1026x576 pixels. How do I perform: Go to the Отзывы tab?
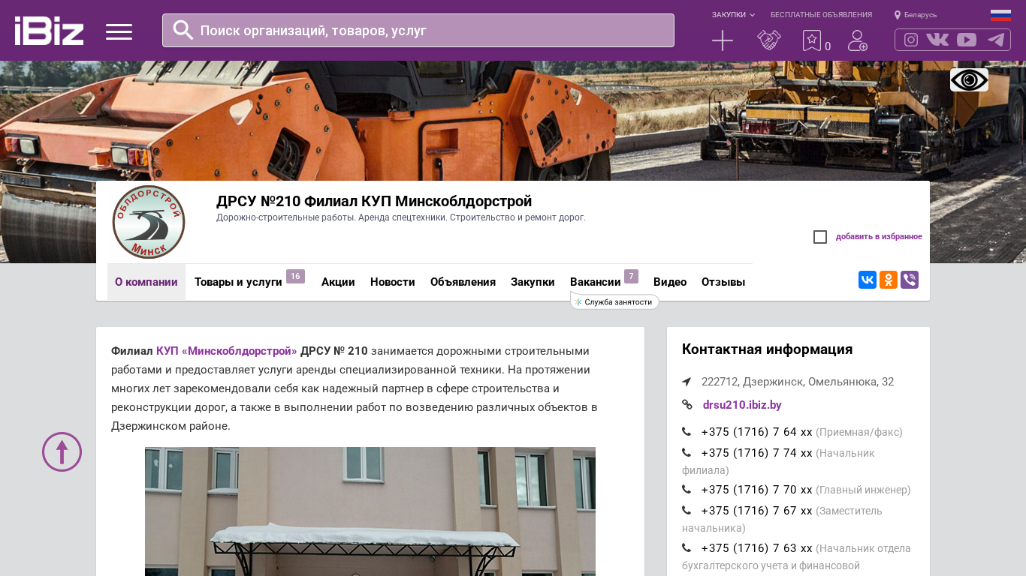tap(723, 282)
